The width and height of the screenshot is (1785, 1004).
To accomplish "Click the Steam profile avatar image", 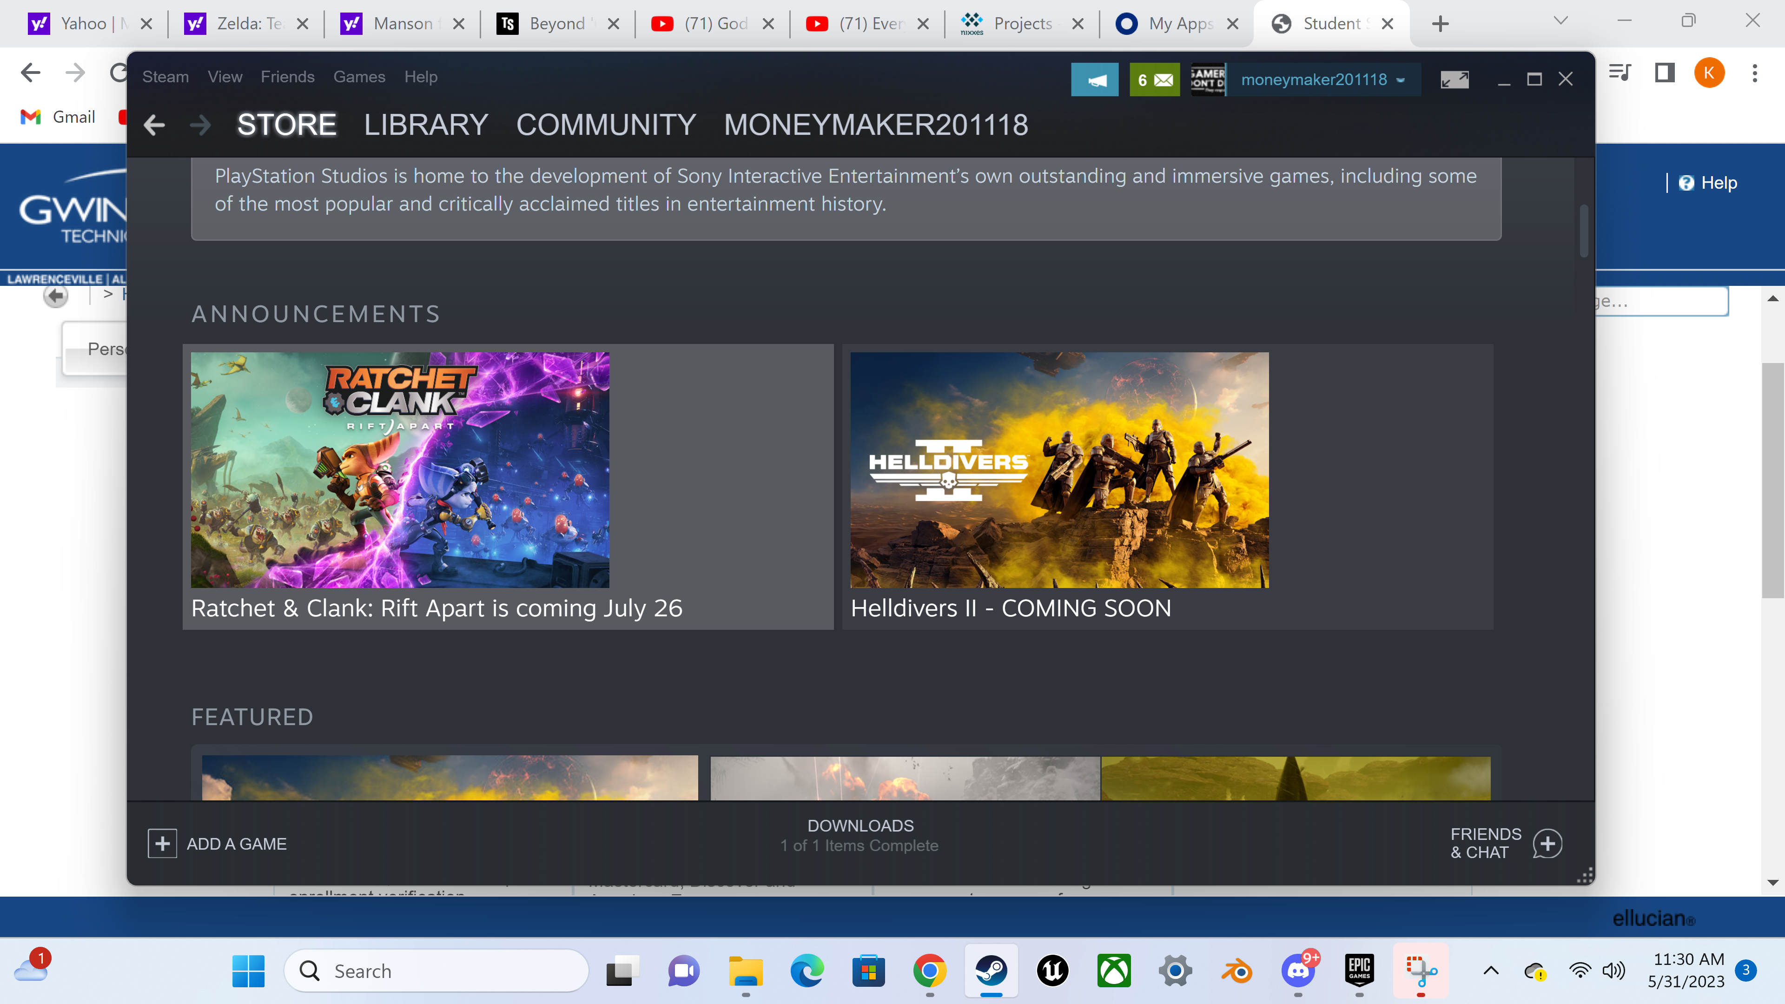I will pyautogui.click(x=1208, y=79).
